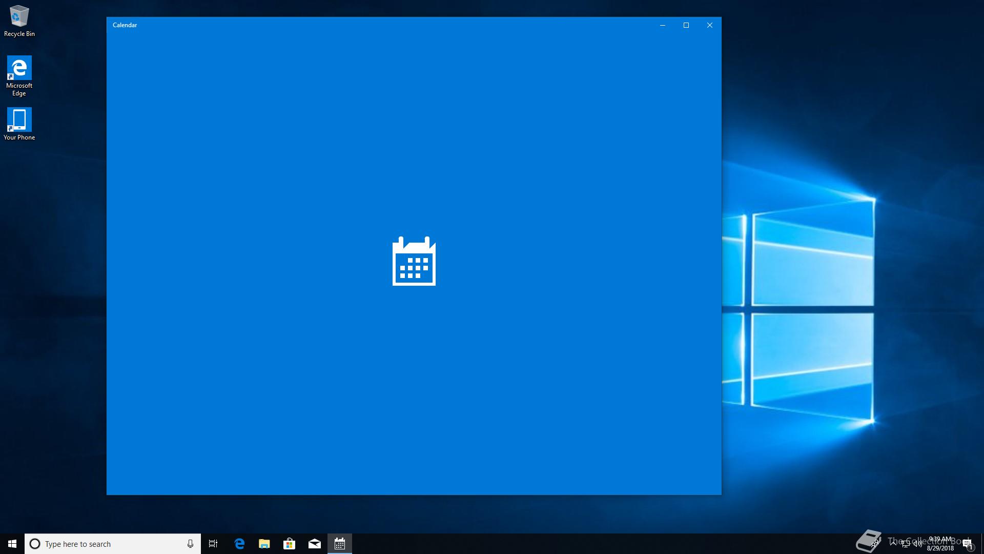This screenshot has height=554, width=984.
Task: Open File Explorer from the taskbar
Action: [x=264, y=544]
